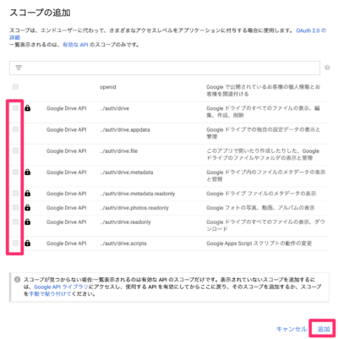
Task: Click the キャンセル button
Action: [x=292, y=329]
